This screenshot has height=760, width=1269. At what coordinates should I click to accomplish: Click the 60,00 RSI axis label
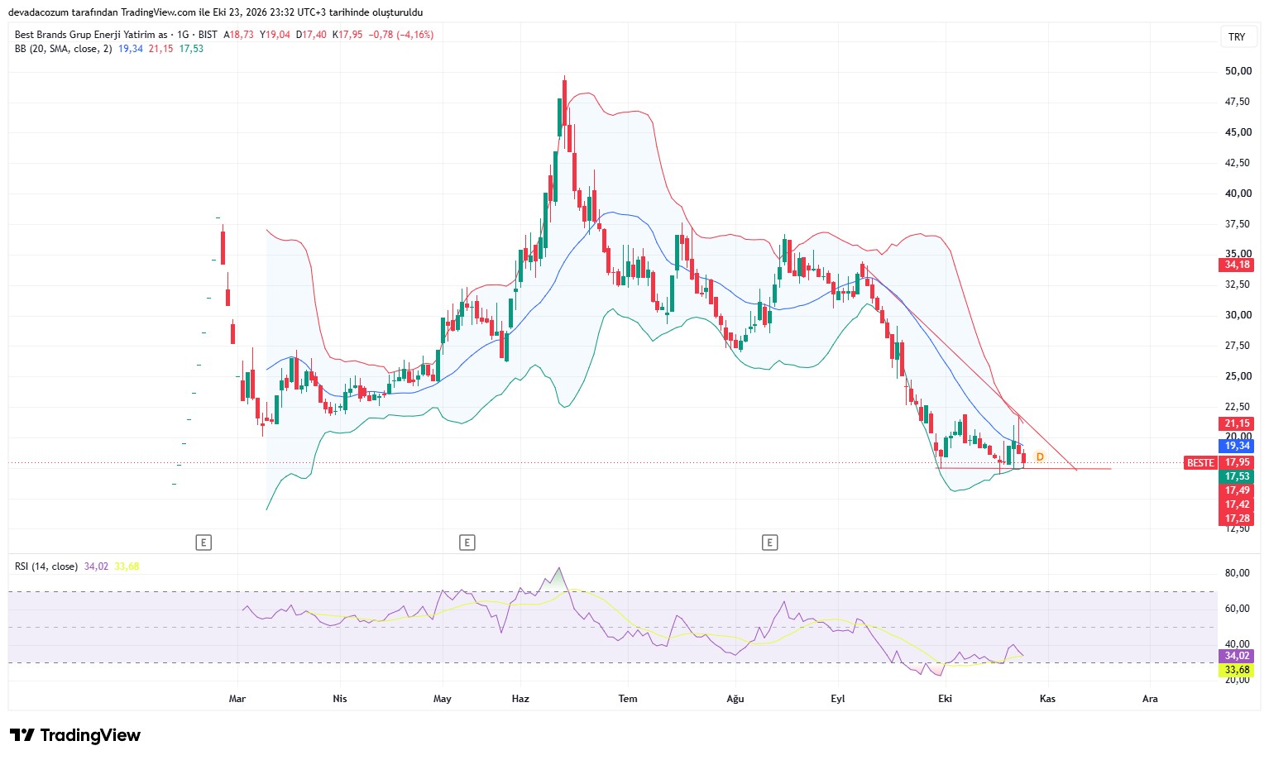[1237, 609]
